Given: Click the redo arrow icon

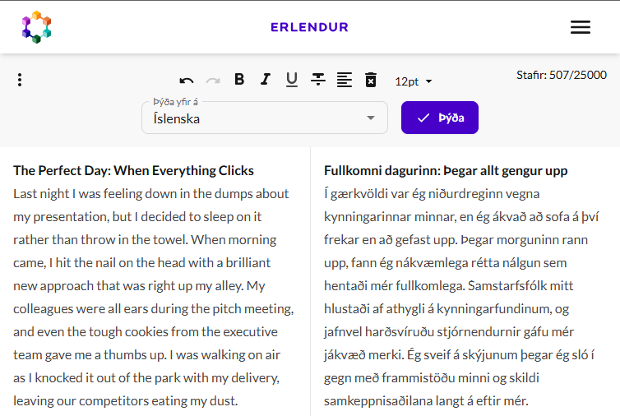Looking at the screenshot, I should [x=213, y=81].
